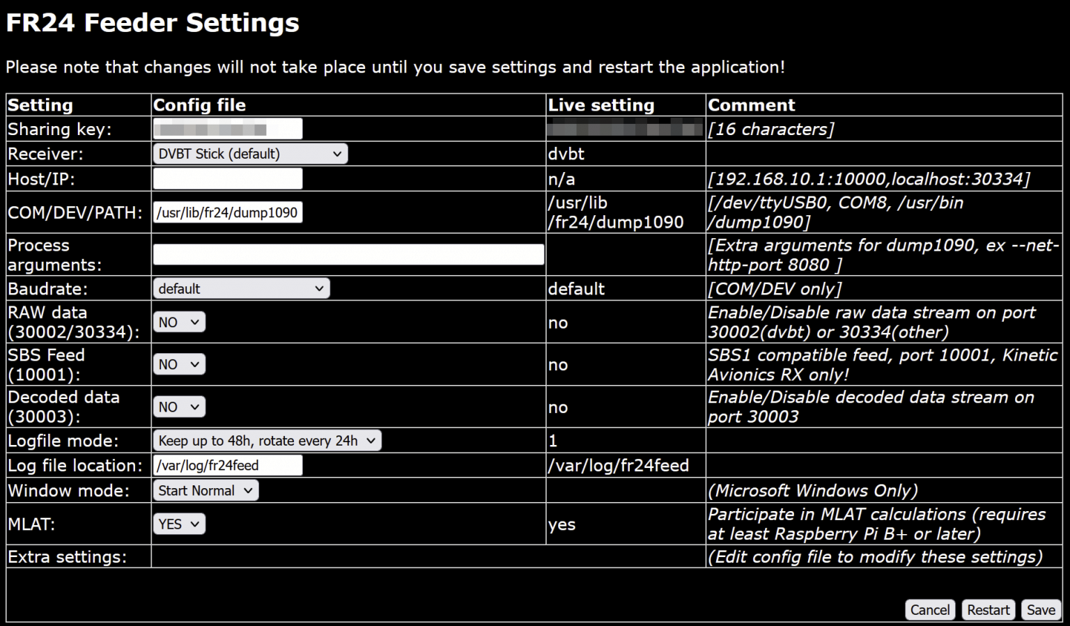The image size is (1070, 626).
Task: Expand the Decoded data NO dropdown
Action: coord(179,407)
